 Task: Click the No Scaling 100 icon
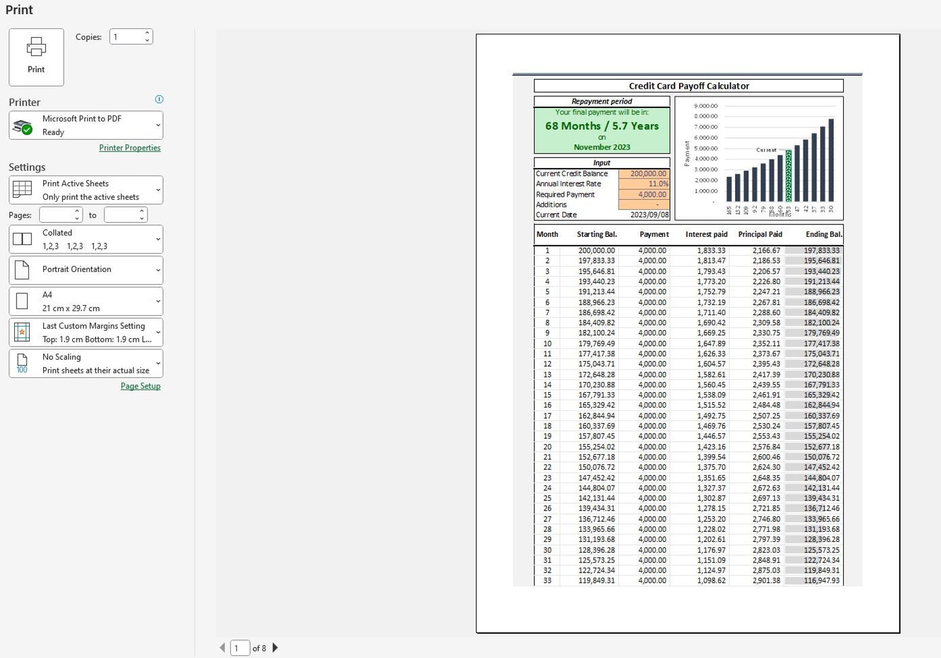click(x=22, y=364)
